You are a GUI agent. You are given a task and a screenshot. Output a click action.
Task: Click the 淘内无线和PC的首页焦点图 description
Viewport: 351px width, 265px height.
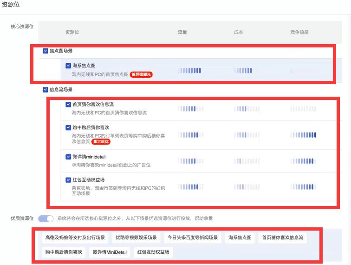tap(100, 74)
